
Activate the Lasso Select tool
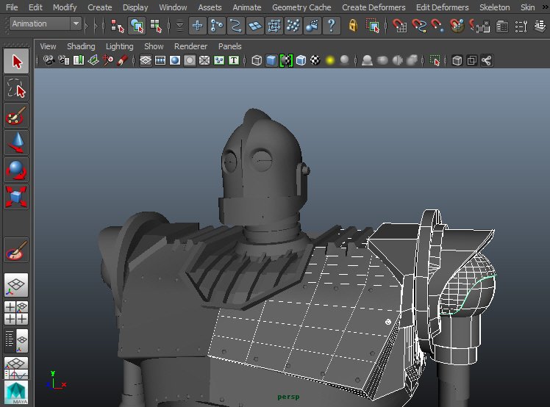pyautogui.click(x=16, y=88)
